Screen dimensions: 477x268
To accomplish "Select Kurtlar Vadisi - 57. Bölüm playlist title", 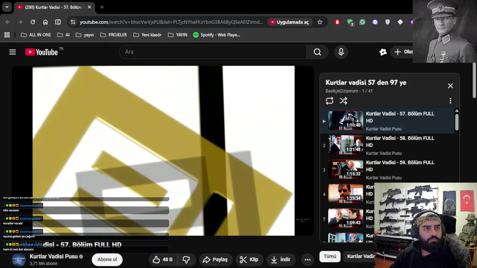I will tap(400, 117).
